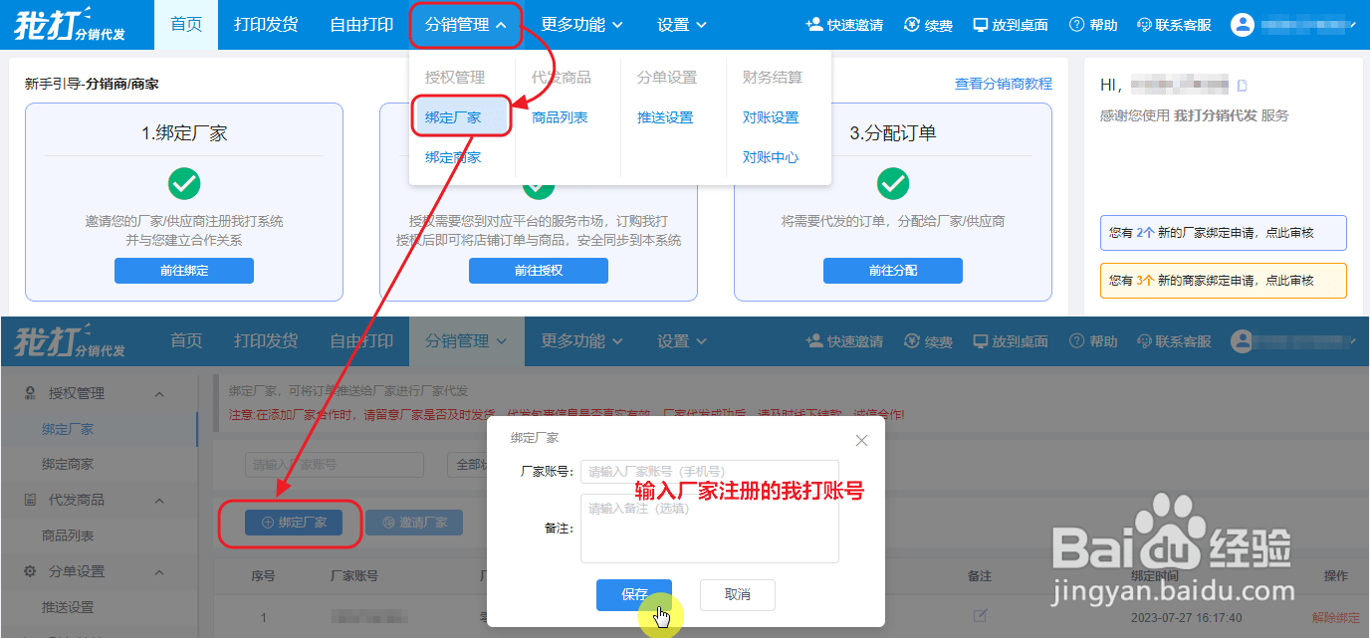Focus the 请输入厂家账号 search box behind dialog
1370x638 pixels.
click(x=335, y=465)
